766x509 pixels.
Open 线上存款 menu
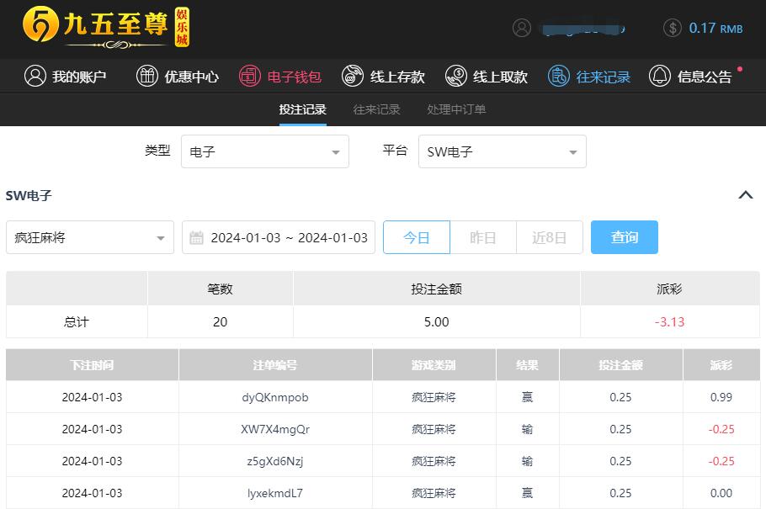[384, 77]
